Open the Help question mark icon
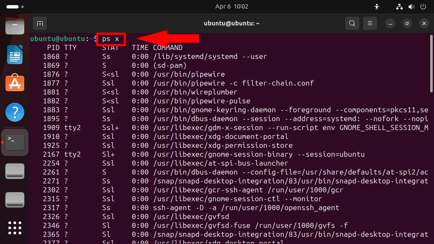 pyautogui.click(x=14, y=113)
